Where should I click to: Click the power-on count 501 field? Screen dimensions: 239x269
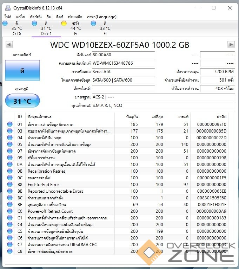[217, 80]
